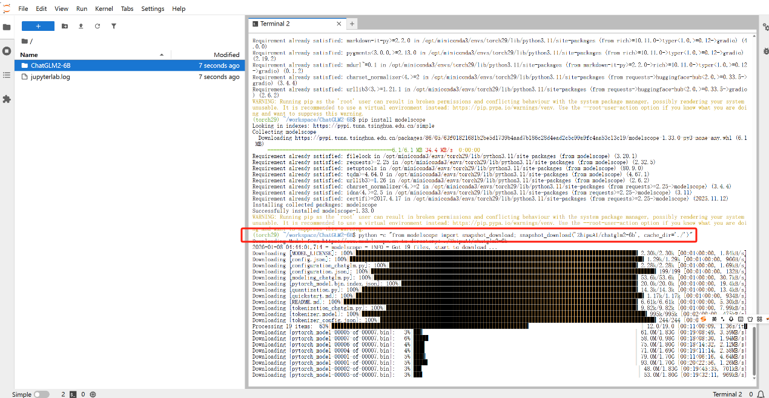The height and width of the screenshot is (398, 769).
Task: Select the ChatGLM2-6B folder
Action: 130,65
